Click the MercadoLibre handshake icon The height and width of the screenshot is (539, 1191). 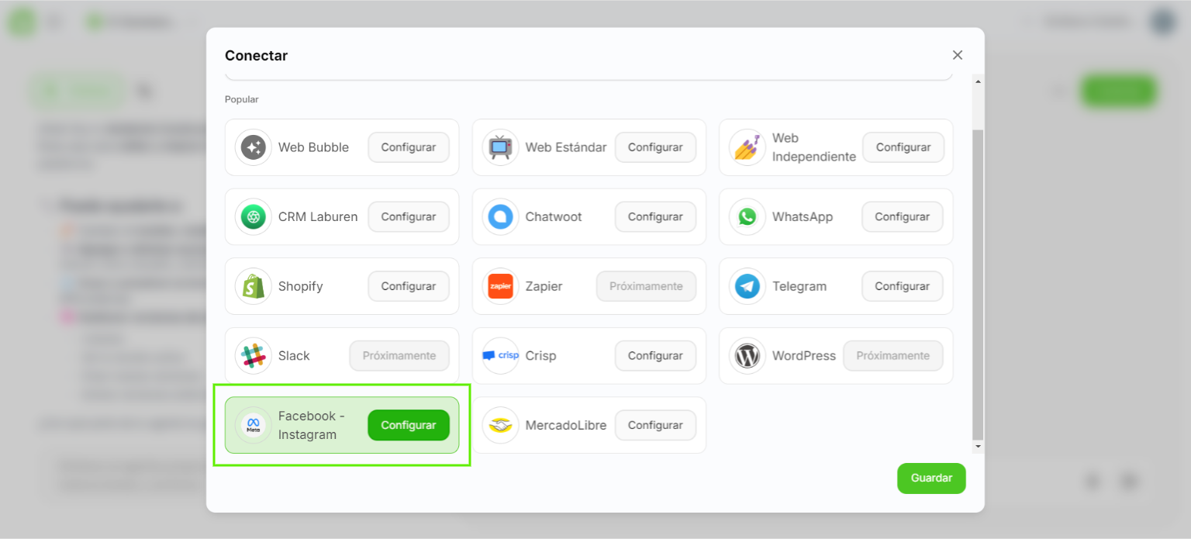[500, 426]
